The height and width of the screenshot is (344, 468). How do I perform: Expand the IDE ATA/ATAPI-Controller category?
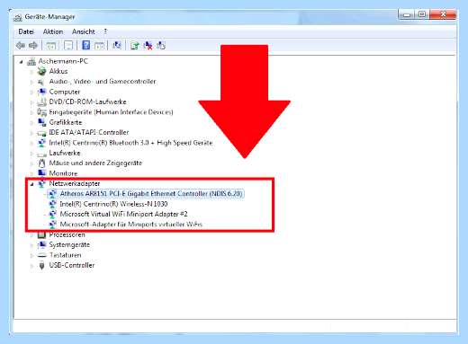[31, 133]
